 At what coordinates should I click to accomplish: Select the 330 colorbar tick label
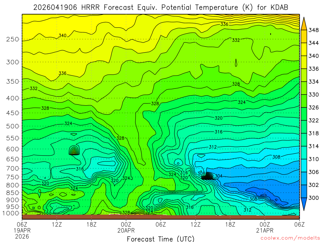click(x=313, y=95)
